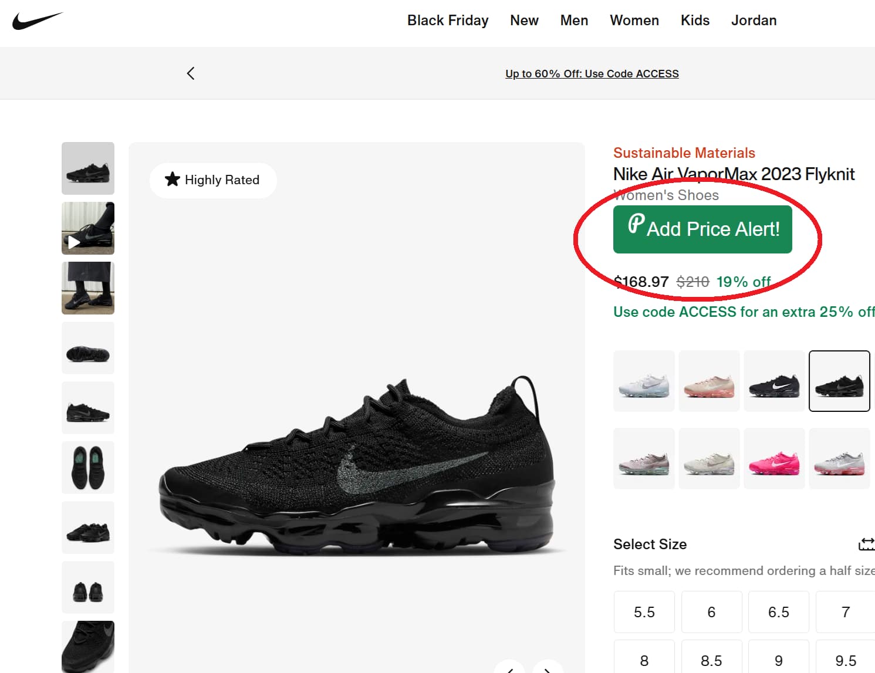This screenshot has width=875, height=673.
Task: Click the Add Price Alert button
Action: click(x=702, y=229)
